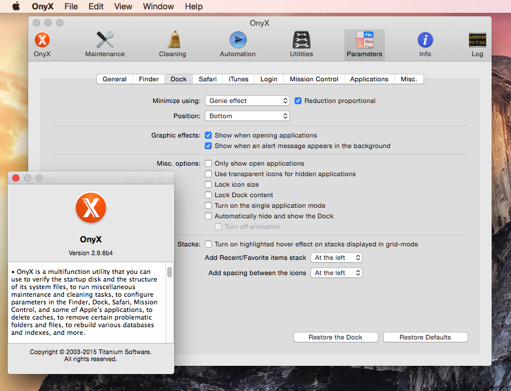The height and width of the screenshot is (391, 511).
Task: Switch to the Mission Control tab
Action: point(314,79)
